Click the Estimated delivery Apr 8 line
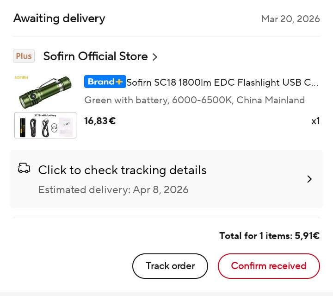The image size is (333, 296). [x=113, y=189]
